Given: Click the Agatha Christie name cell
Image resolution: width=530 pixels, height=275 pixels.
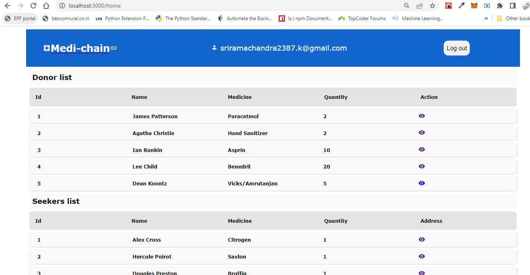Looking at the screenshot, I should click(153, 133).
